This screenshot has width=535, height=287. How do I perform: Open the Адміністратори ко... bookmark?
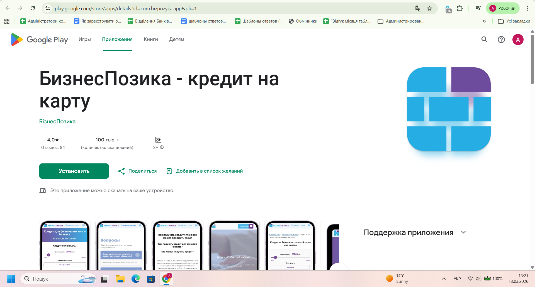click(x=43, y=21)
